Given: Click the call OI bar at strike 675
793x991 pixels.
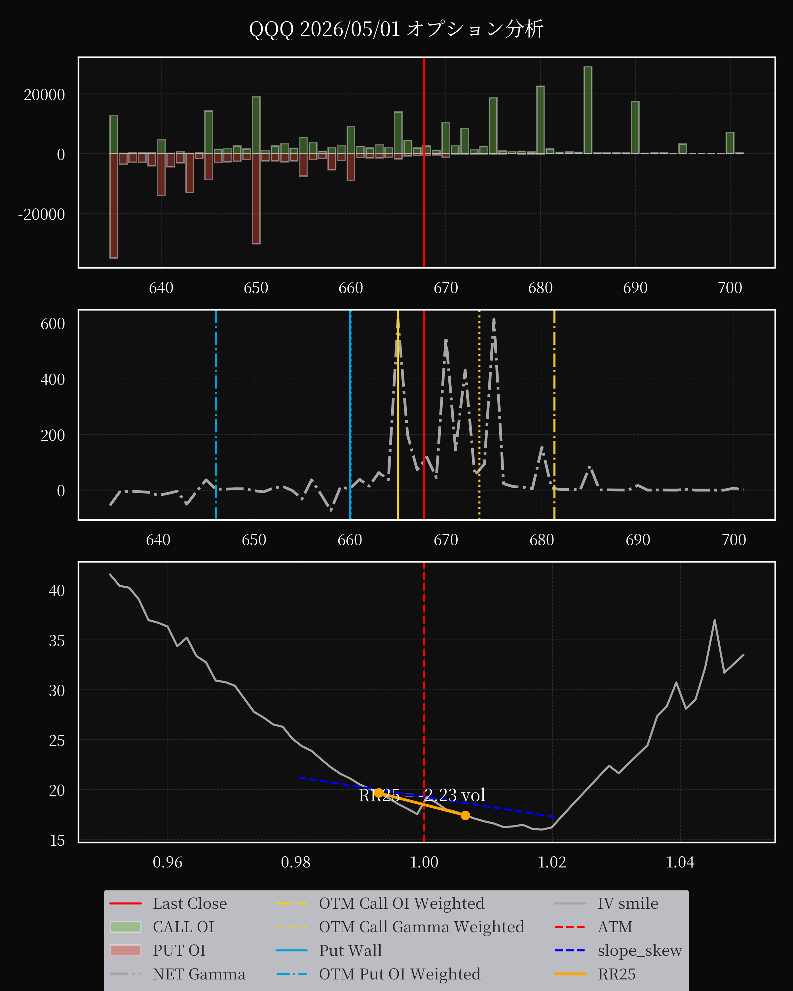Looking at the screenshot, I should (x=493, y=126).
